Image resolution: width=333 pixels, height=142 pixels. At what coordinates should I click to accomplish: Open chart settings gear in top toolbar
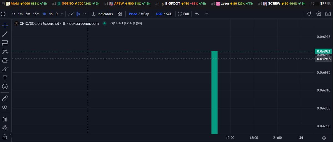coord(319,14)
